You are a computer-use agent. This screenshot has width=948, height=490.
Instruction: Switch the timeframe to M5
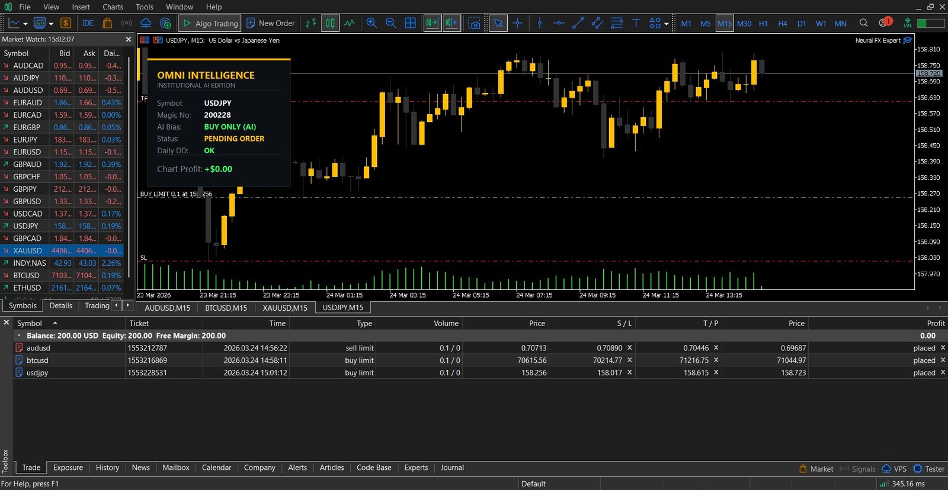[x=705, y=24]
